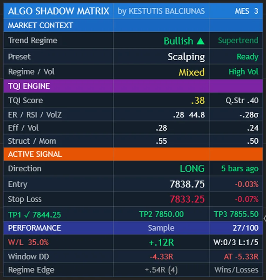266x280 pixels.
Task: Click the -0.03% entry change
Action: coord(246,184)
